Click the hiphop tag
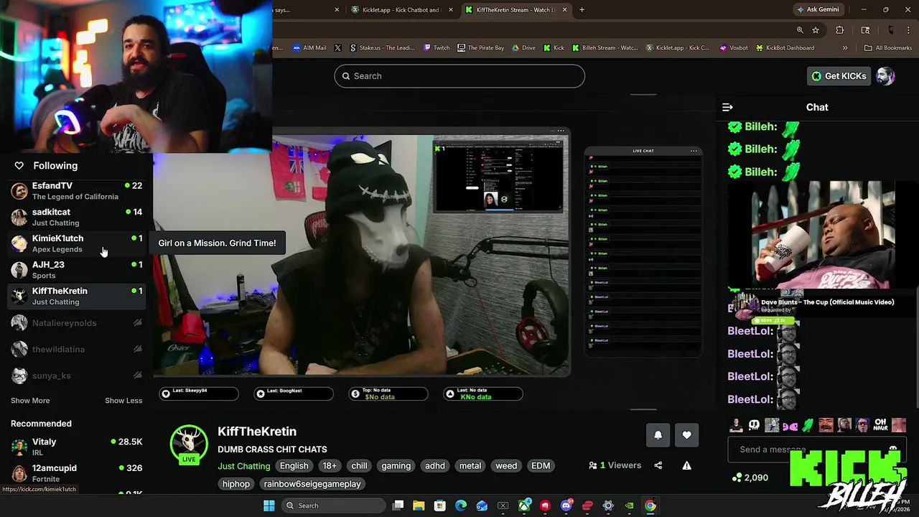The image size is (919, 517). pos(236,484)
